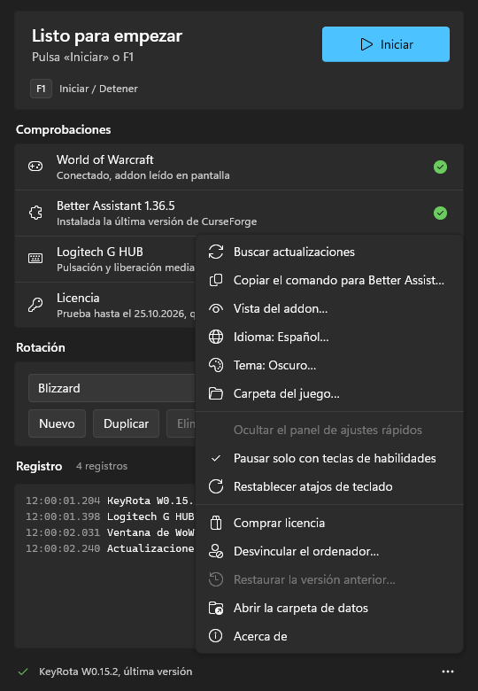Image resolution: width=478 pixels, height=691 pixels.
Task: Click the 12:00:01.204 KeyRota log line
Action: click(x=110, y=501)
